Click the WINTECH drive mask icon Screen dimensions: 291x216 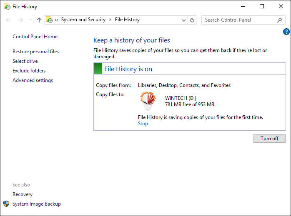point(148,101)
